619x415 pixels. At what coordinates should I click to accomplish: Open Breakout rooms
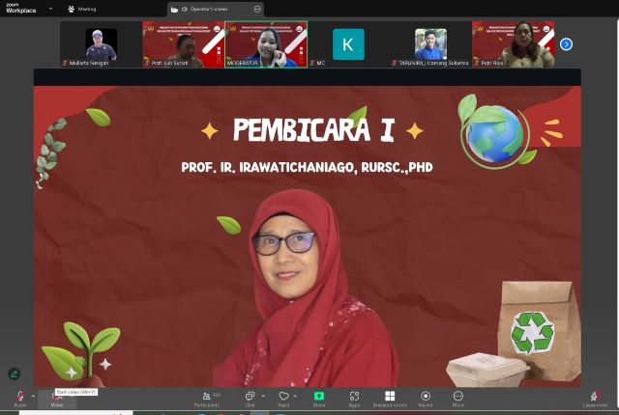tap(390, 398)
